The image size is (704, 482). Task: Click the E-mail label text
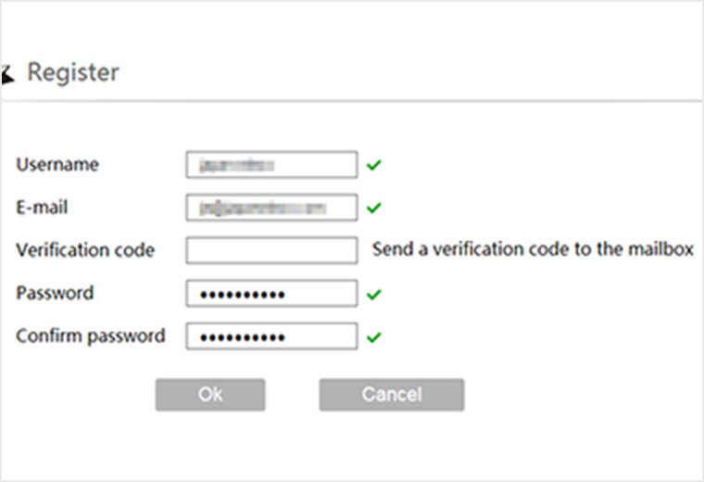tap(43, 207)
